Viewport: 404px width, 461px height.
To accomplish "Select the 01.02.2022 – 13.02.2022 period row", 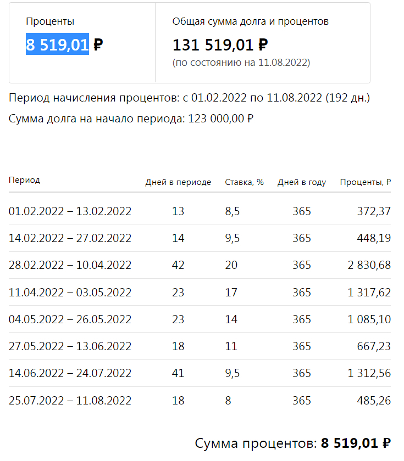I will point(70,211).
